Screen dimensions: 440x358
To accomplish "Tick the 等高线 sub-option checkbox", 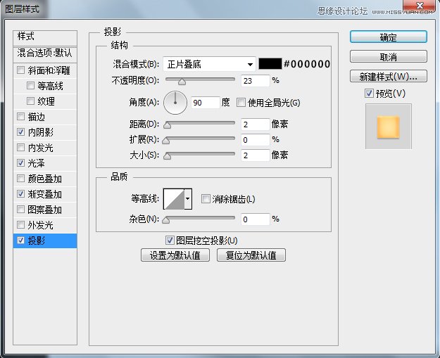I will point(30,85).
